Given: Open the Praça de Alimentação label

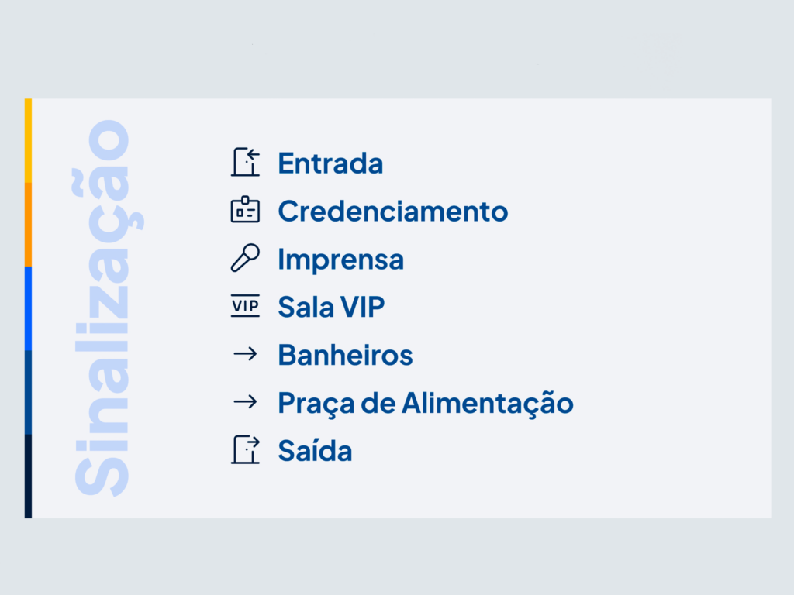Looking at the screenshot, I should [x=426, y=404].
